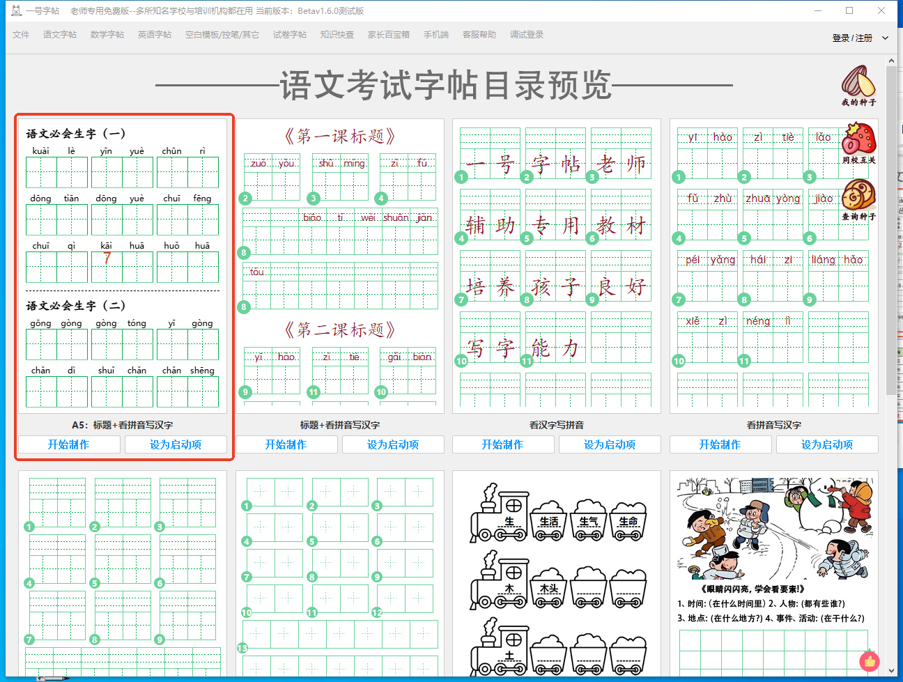The height and width of the screenshot is (682, 903).
Task: Expand the chevron next to 登录/注册
Action: pos(885,38)
